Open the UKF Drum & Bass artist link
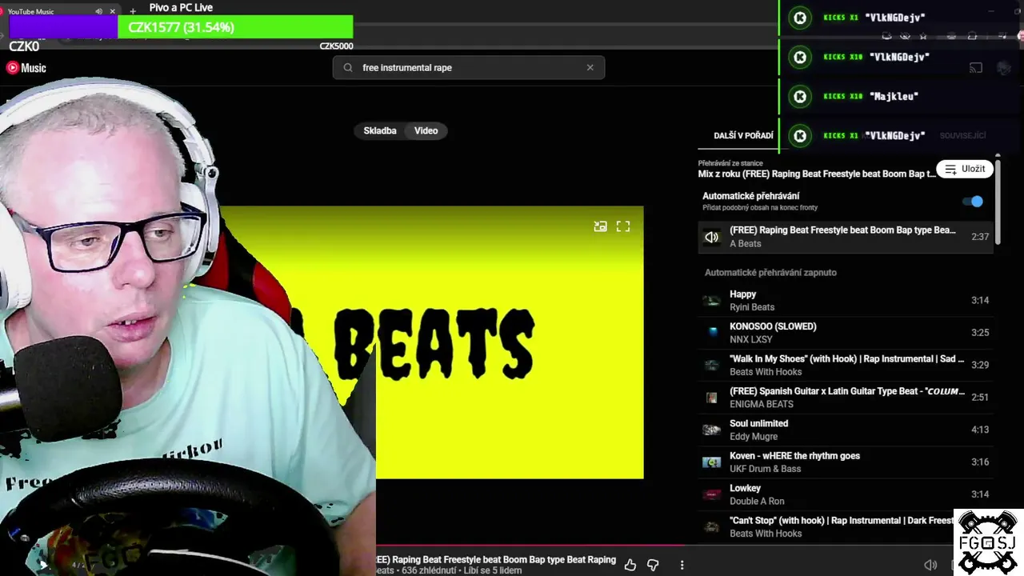Viewport: 1024px width, 576px height. (x=765, y=469)
